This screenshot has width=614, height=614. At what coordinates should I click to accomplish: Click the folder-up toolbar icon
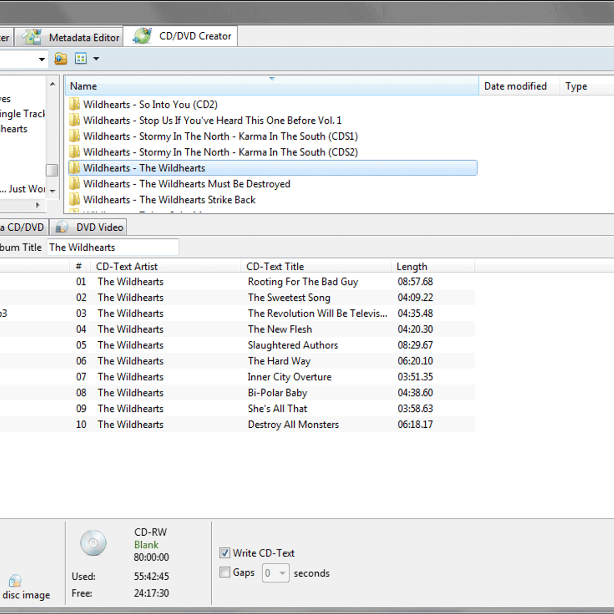(61, 59)
